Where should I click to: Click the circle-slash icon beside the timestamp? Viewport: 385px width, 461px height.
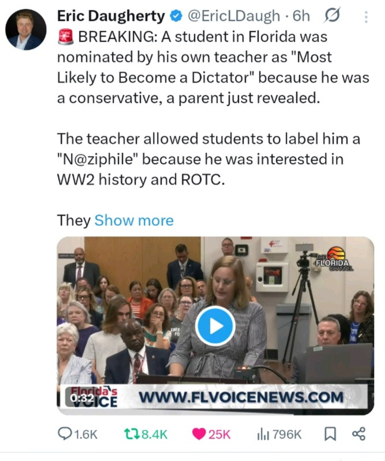(332, 16)
